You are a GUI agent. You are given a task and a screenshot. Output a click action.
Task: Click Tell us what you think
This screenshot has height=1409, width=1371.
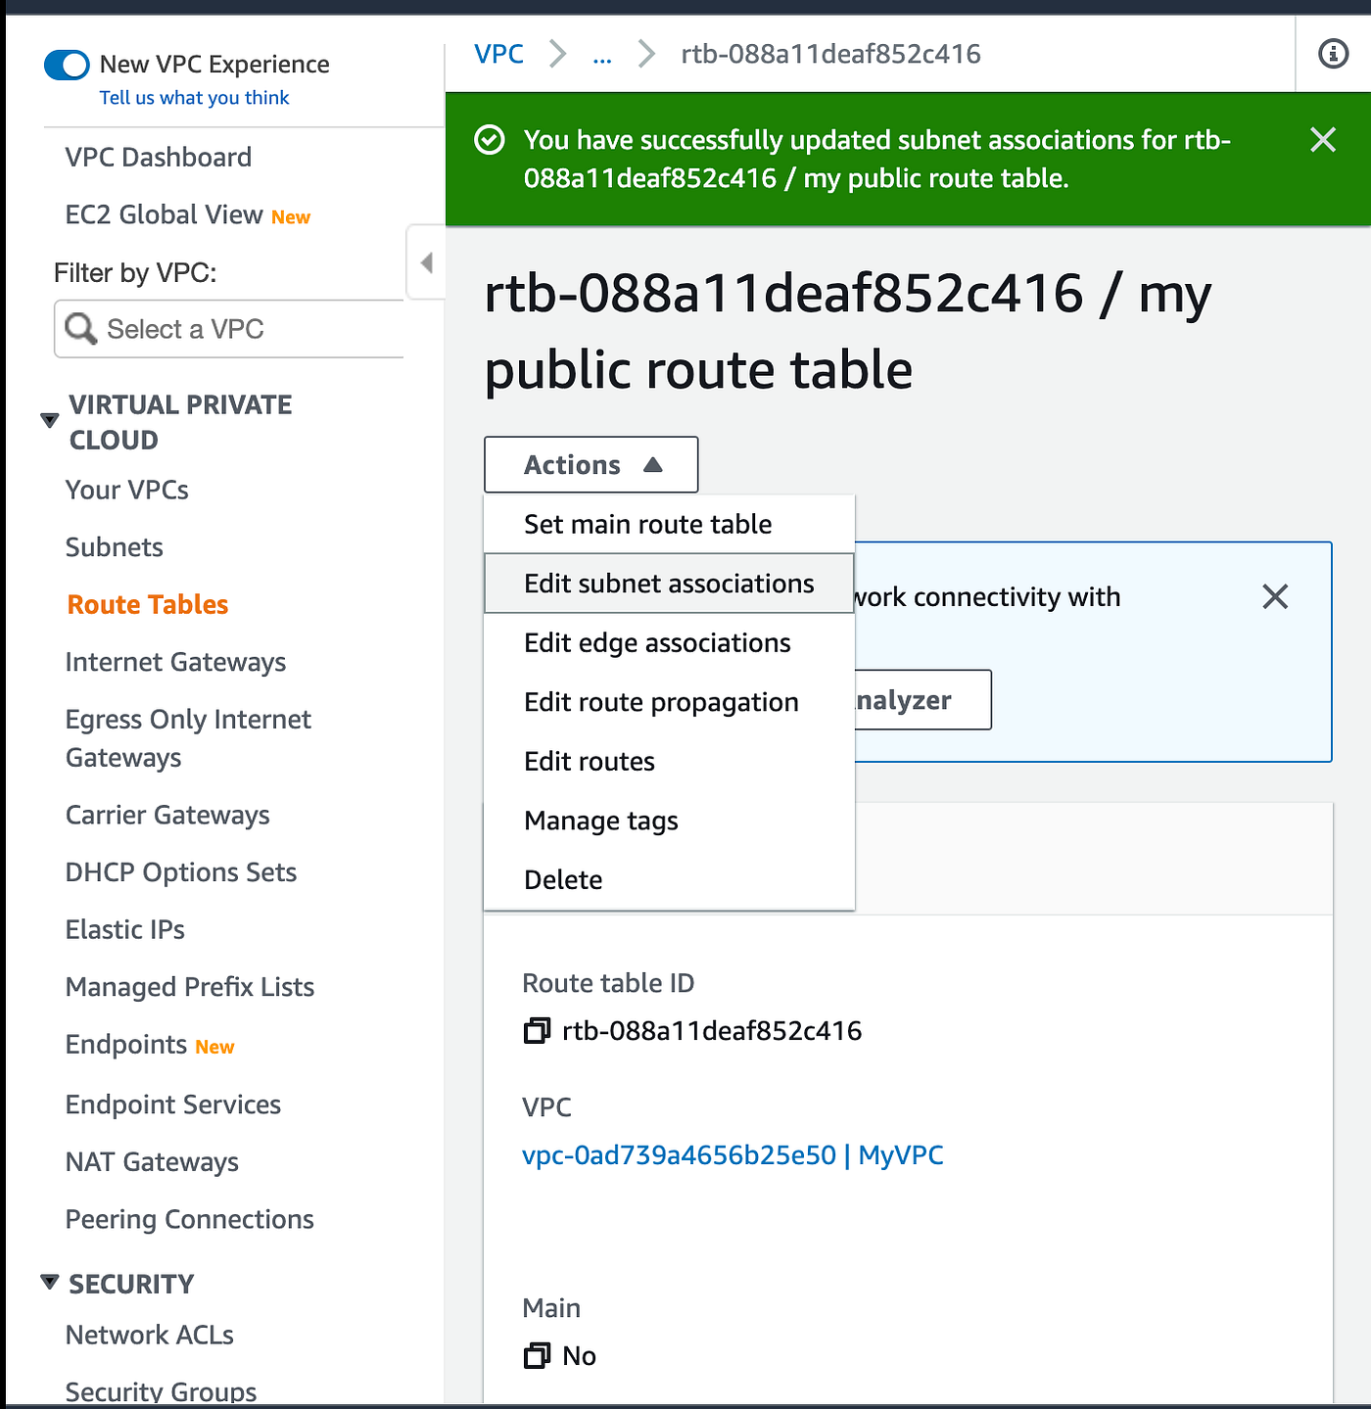pyautogui.click(x=193, y=97)
